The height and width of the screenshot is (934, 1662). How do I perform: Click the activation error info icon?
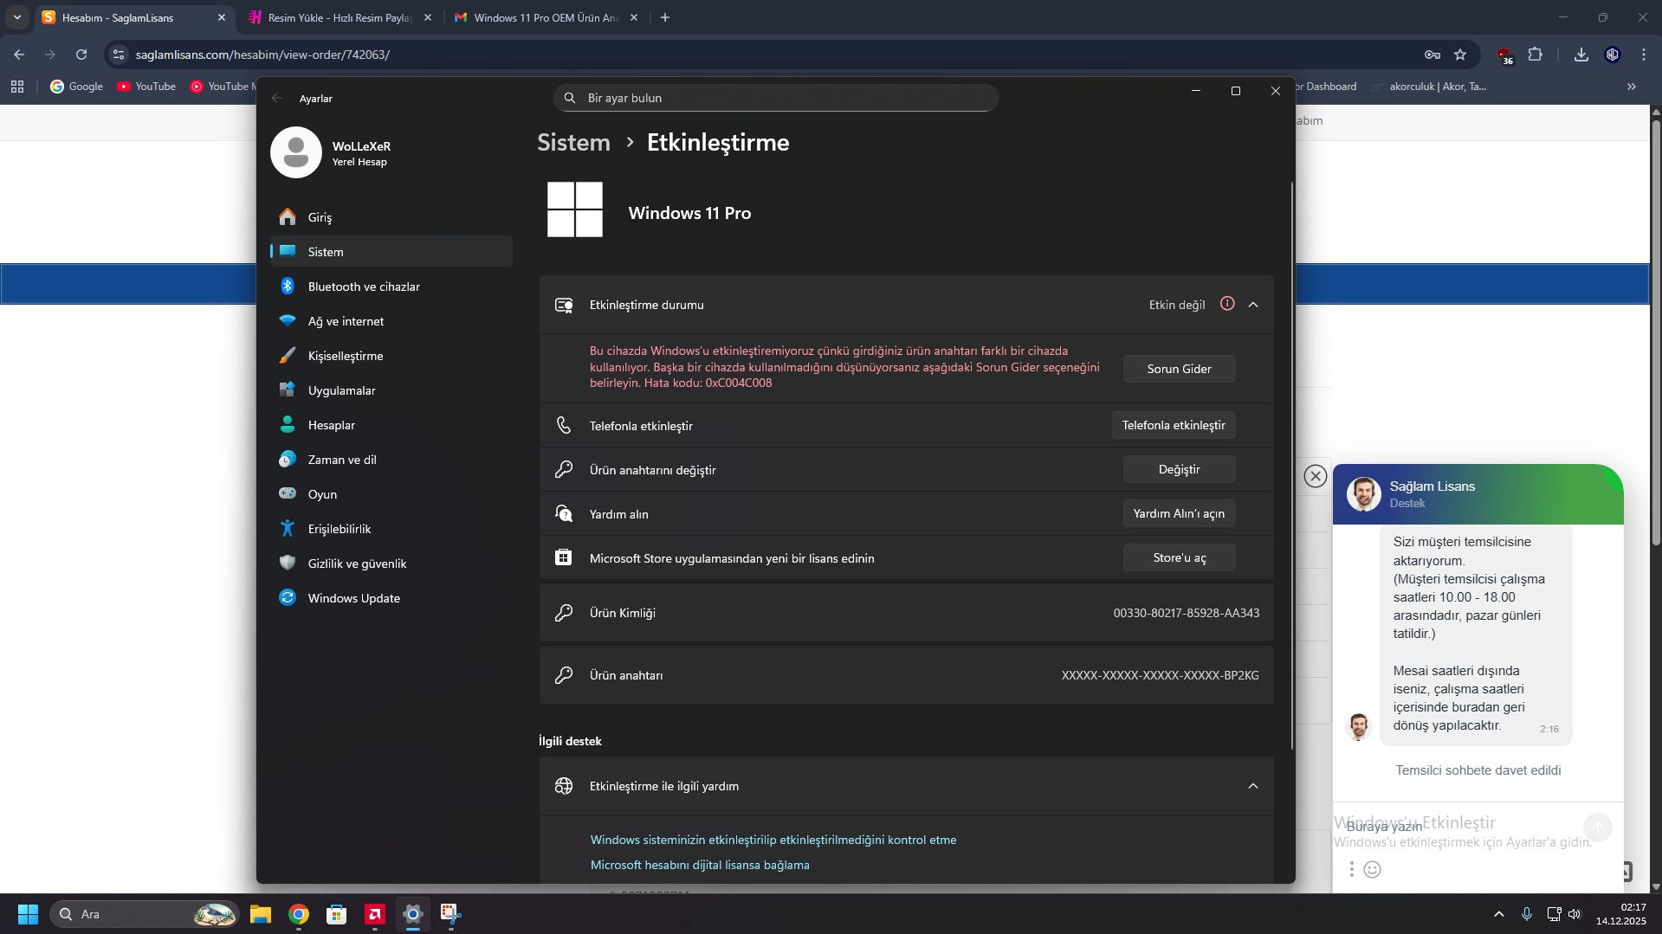[1227, 304]
